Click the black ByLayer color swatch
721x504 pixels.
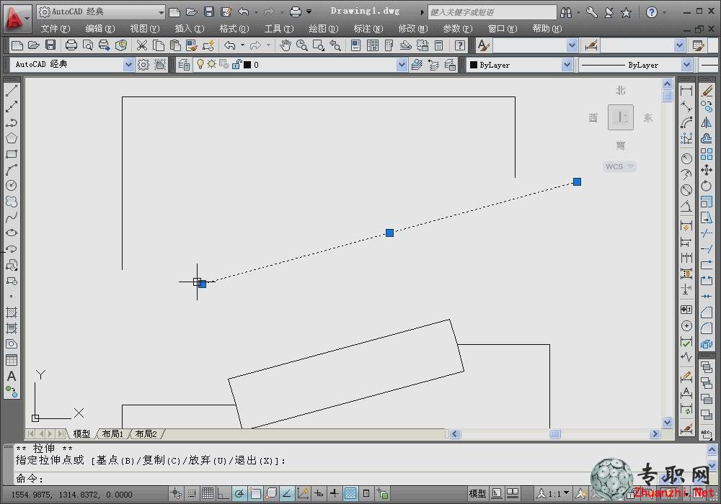(474, 65)
